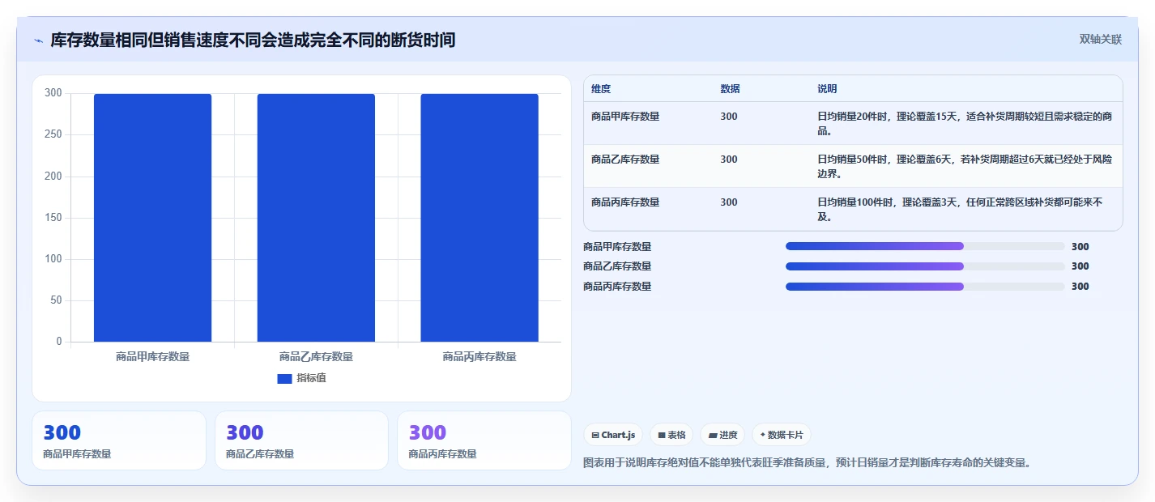Viewport: 1155px width, 502px height.
Task: Click the description mentioning 日均销量50件
Action: click(965, 166)
